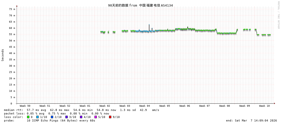Click the graph title mentioning AS4134
This screenshot has width=281, height=124.
click(x=140, y=5)
